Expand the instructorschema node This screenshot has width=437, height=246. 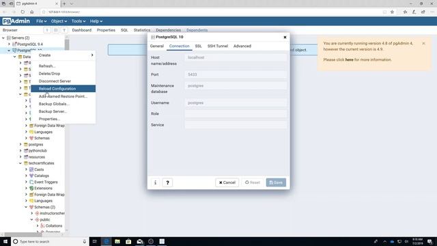32,213
